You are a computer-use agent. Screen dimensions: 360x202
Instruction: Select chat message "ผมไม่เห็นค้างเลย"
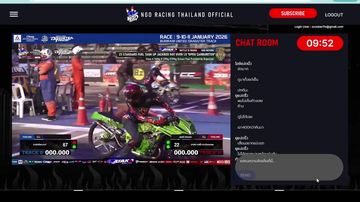[250, 101]
